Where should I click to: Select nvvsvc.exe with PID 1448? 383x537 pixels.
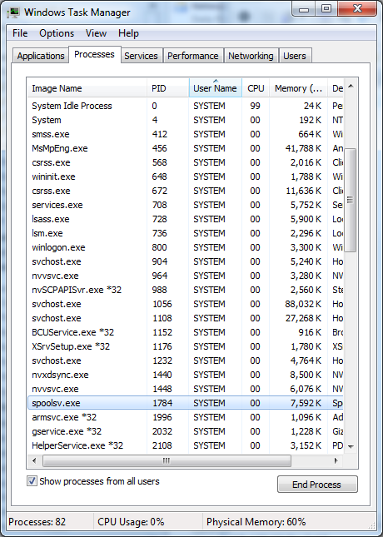pos(186,389)
